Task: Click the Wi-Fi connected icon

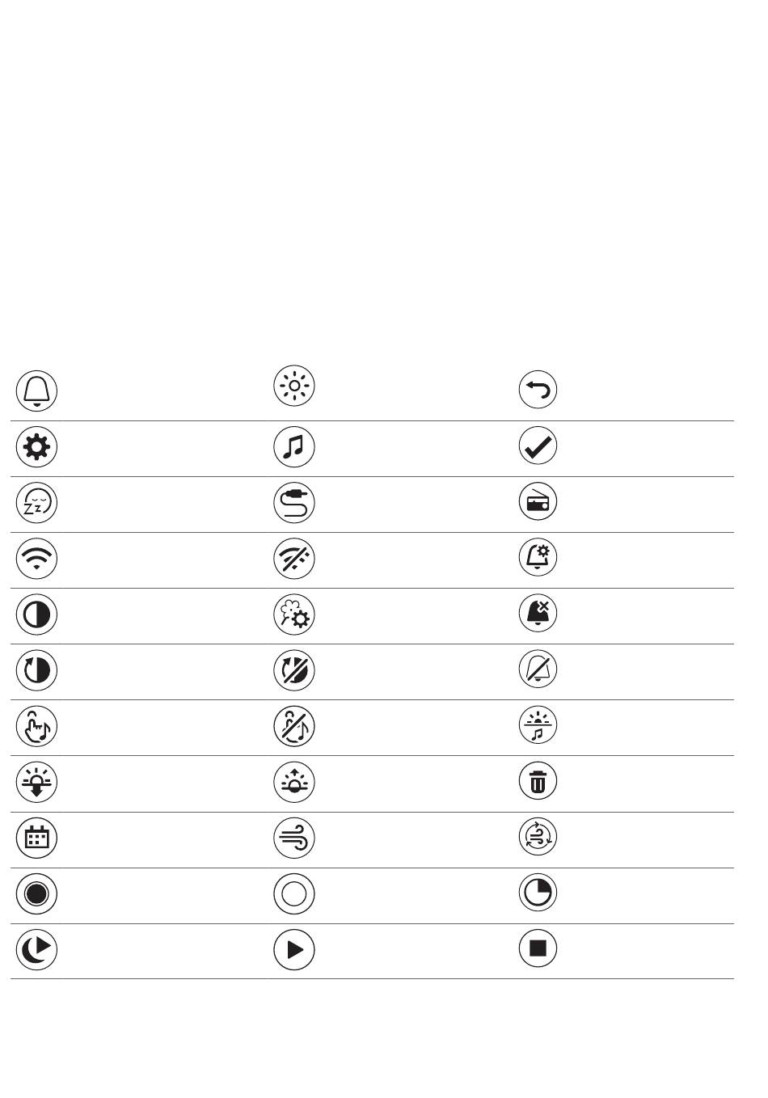Action: tap(36, 559)
